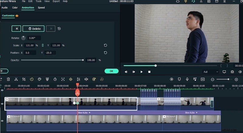Toggle scale aspect ratio lock icon
This screenshot has width=243, height=133.
pyautogui.click(x=43, y=45)
